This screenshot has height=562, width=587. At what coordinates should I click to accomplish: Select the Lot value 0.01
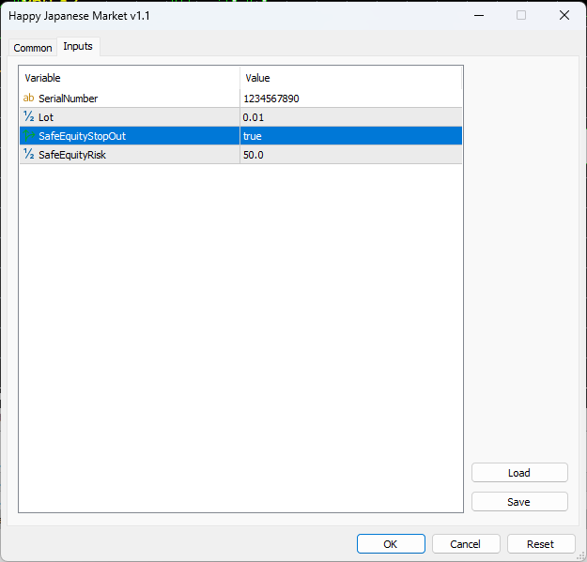tap(350, 117)
